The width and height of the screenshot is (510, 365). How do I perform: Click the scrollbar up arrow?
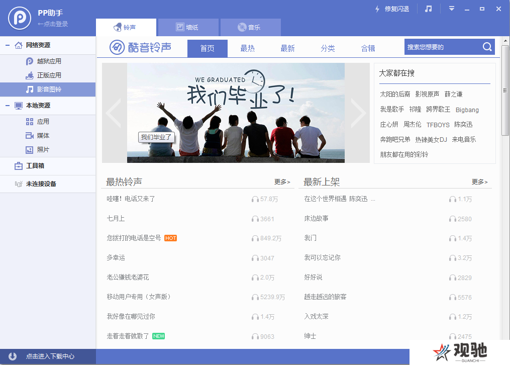[505, 41]
